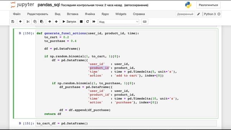Click the (автосохранение) autosave status text
Image resolution: width=231 pixels, height=130 pixels.
click(136, 5)
